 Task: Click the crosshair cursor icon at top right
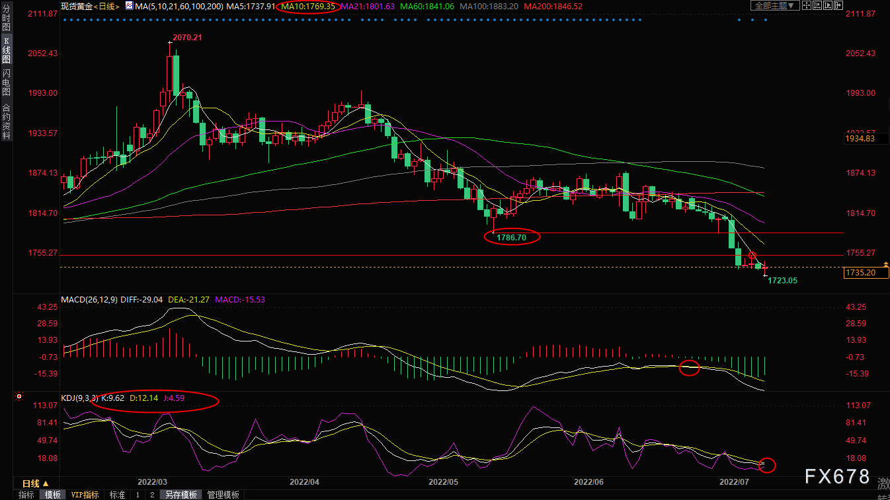click(808, 6)
